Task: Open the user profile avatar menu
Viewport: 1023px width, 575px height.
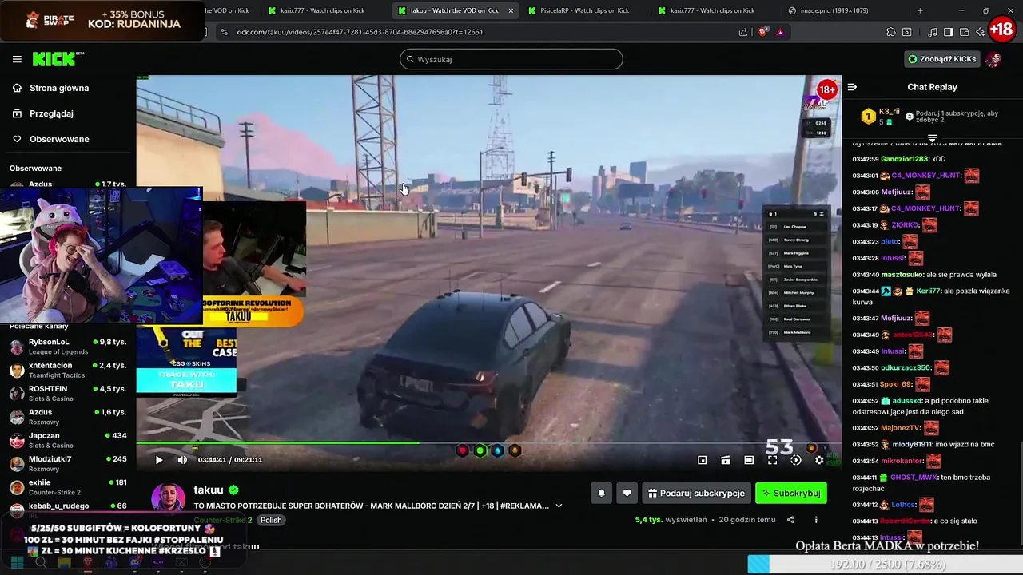Action: pyautogui.click(x=993, y=59)
